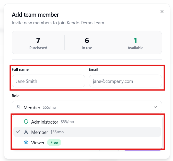173x161 pixels.
Task: Click the green Available seats count
Action: tap(135, 41)
